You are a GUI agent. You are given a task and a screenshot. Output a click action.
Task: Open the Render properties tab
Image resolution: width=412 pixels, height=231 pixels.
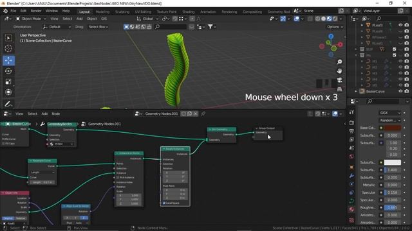(351, 123)
